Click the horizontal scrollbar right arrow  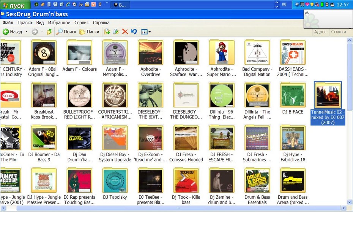(344, 208)
